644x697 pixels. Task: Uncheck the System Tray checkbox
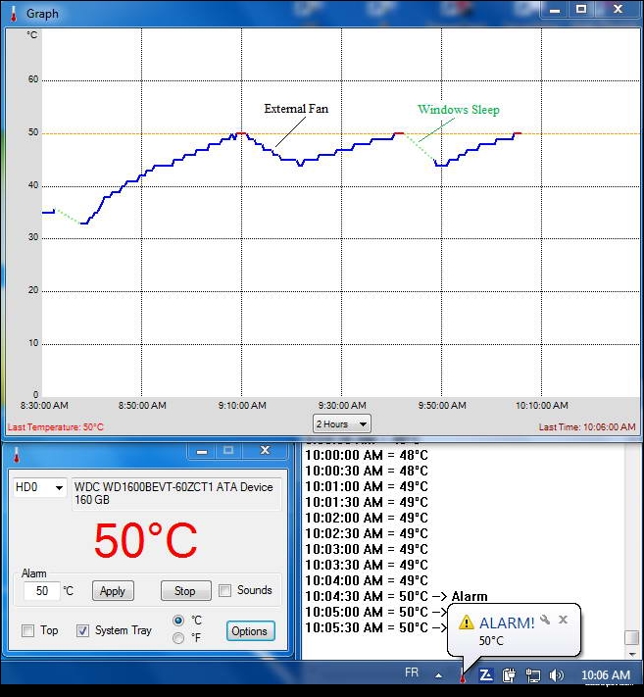point(82,630)
